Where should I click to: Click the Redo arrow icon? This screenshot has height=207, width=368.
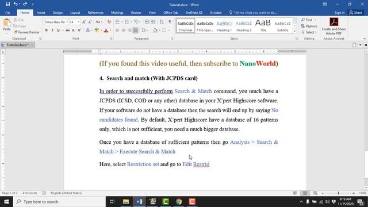(25, 4)
